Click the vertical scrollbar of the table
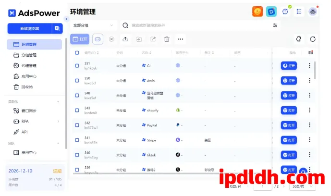331x196 pixels. click(x=315, y=70)
